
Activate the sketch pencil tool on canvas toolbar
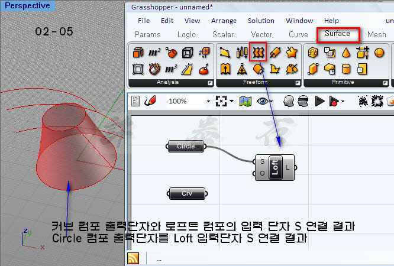(x=150, y=101)
